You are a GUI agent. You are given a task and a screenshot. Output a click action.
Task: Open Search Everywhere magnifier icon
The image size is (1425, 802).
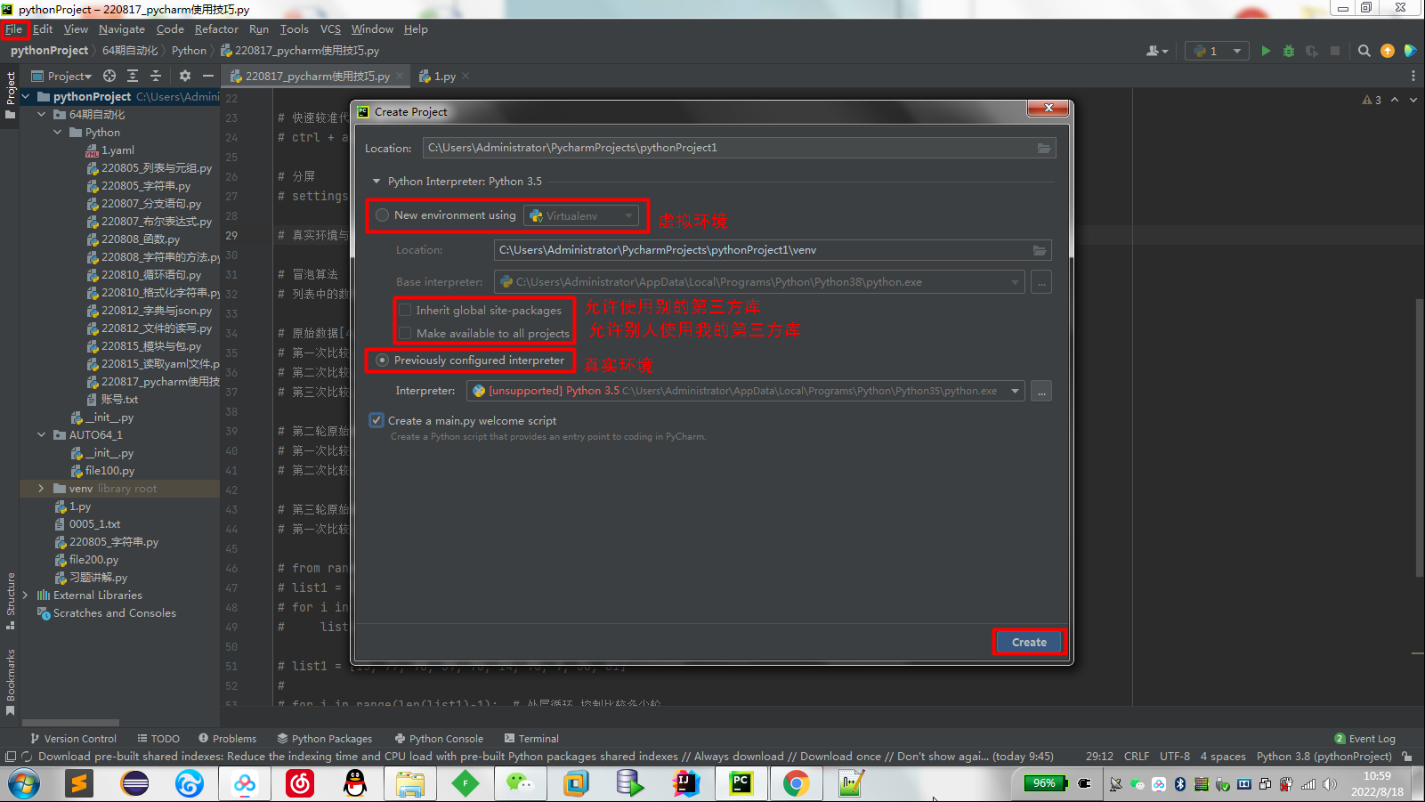(1364, 51)
